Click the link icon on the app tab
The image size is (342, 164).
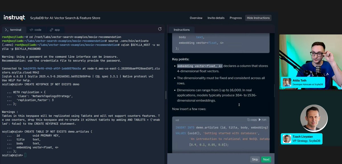click(52, 30)
